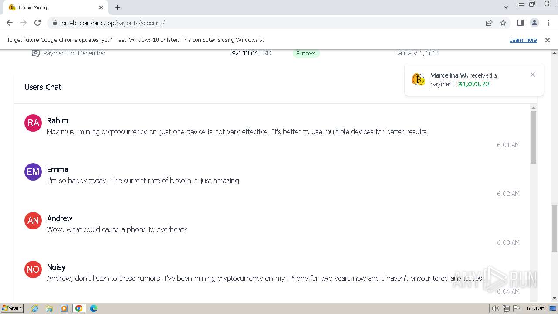Click the 6:02 AM message timestamp
Screen dimensions: 558x314
pos(508,194)
